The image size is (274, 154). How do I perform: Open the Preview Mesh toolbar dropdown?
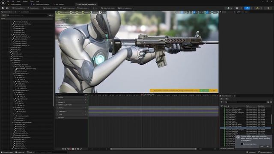click(19, 8)
